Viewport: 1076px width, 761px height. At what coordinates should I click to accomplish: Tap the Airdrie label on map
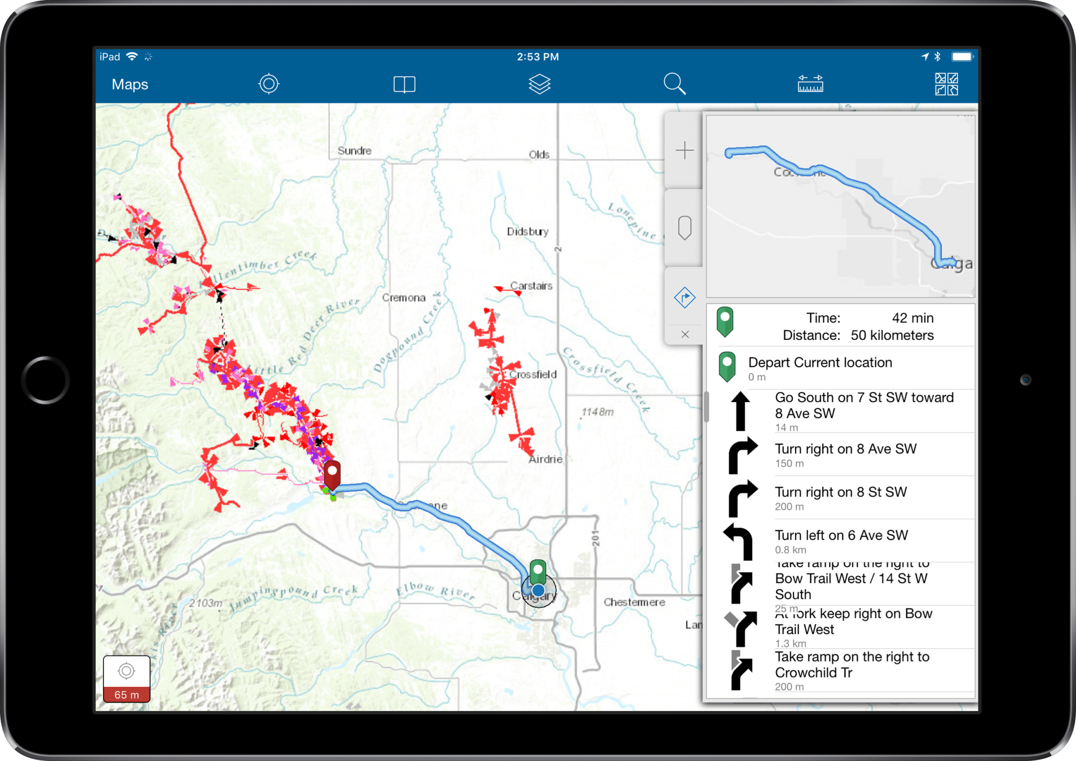[546, 459]
